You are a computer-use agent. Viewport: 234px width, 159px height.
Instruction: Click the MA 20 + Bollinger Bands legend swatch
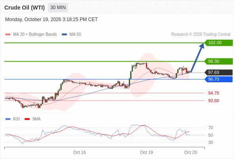(8, 35)
